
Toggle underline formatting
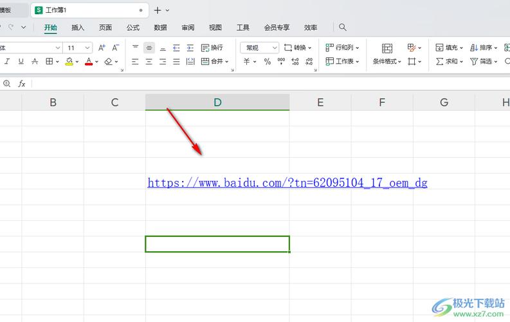21,61
